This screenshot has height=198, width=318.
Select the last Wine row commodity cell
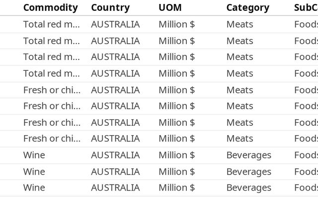pyautogui.click(x=34, y=188)
